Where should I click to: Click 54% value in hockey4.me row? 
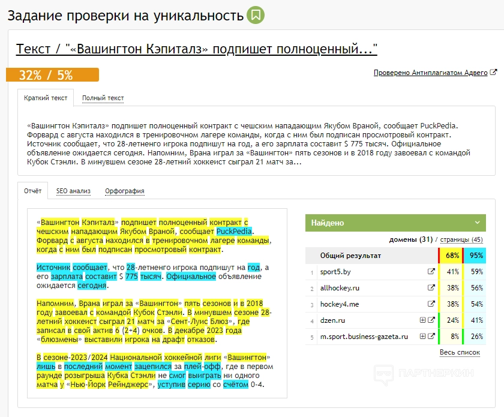476,304
